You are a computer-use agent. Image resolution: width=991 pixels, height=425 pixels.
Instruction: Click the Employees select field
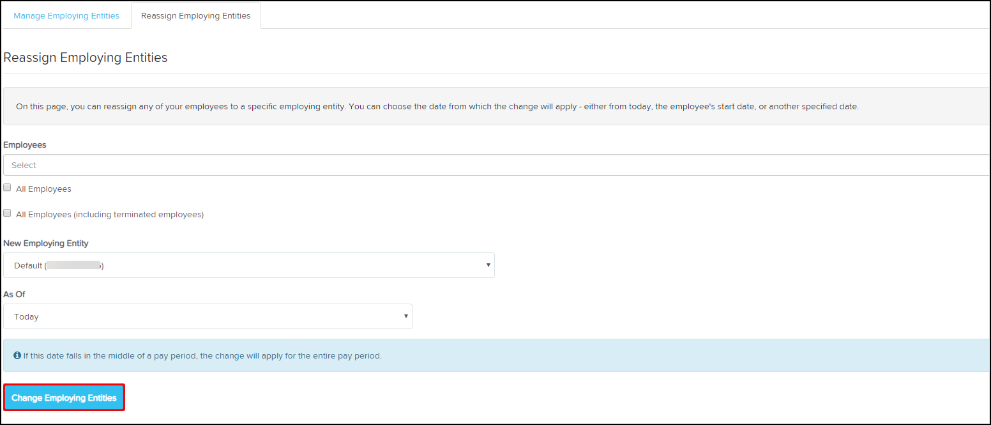[x=496, y=165]
